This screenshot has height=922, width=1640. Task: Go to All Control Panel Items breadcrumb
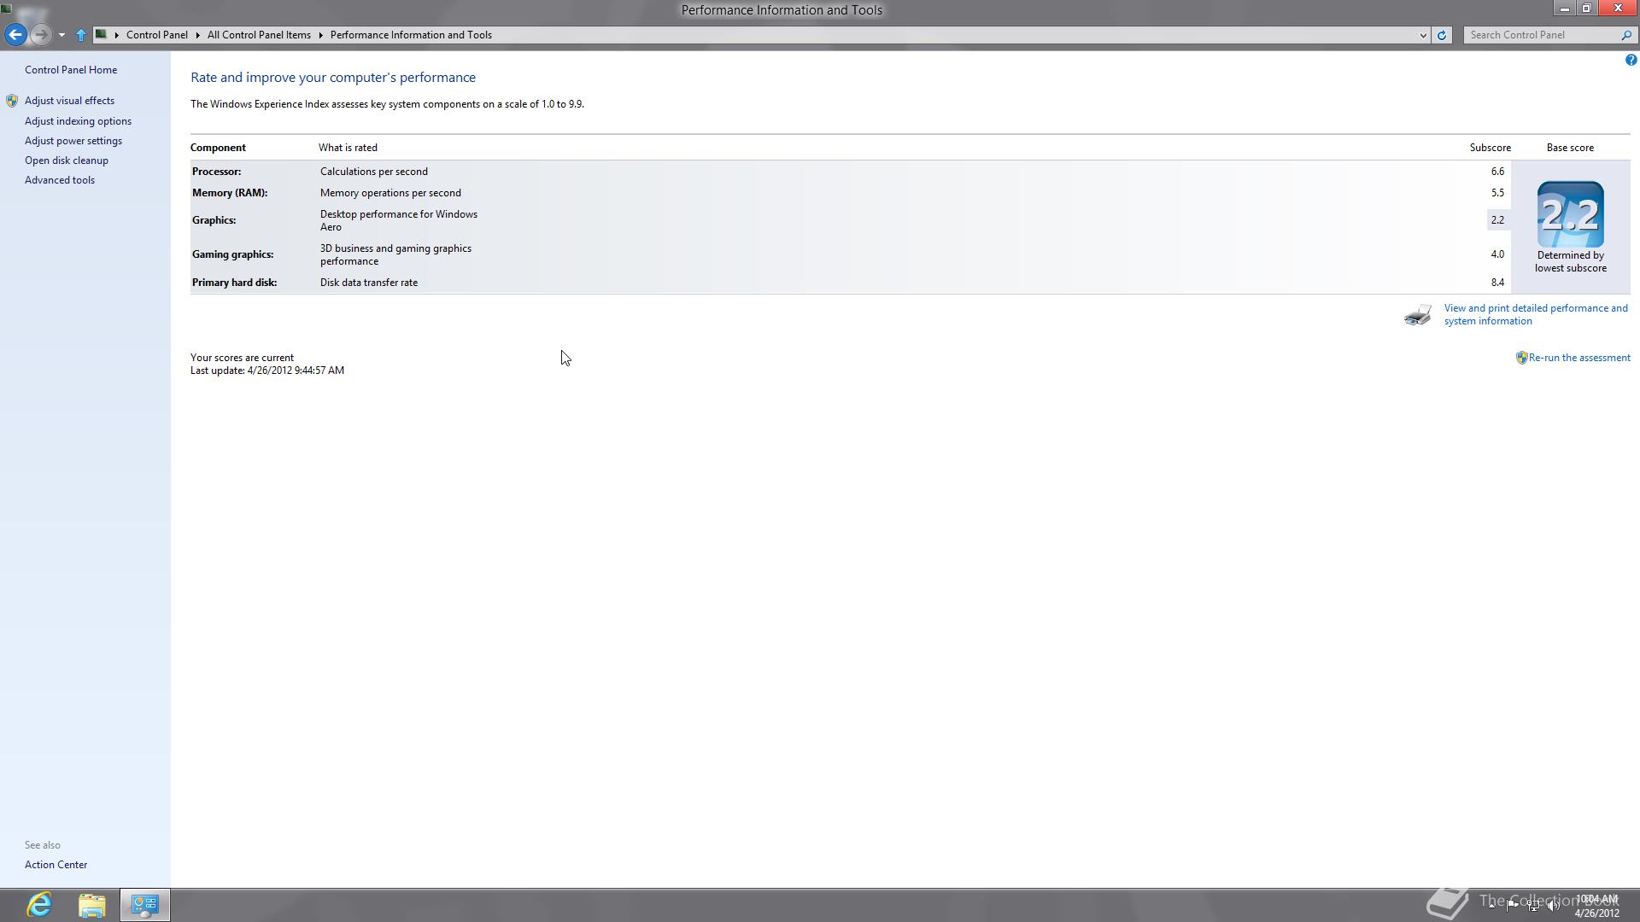(259, 35)
